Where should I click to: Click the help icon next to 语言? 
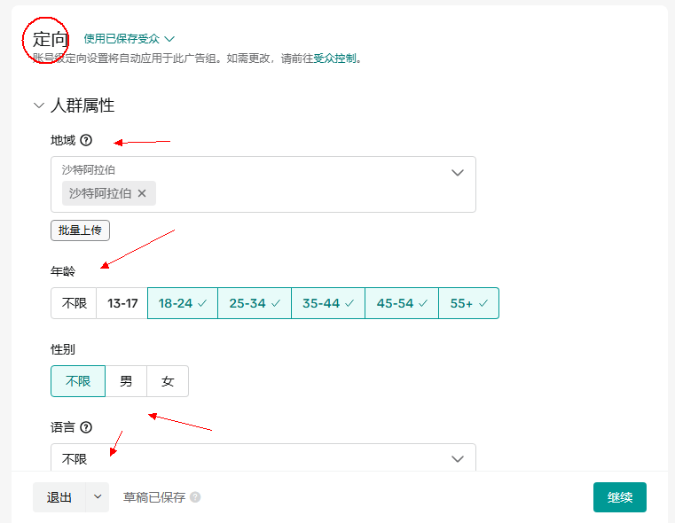86,427
